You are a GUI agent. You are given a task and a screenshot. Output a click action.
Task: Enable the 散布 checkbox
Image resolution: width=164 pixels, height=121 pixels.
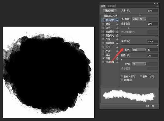tap(103, 24)
